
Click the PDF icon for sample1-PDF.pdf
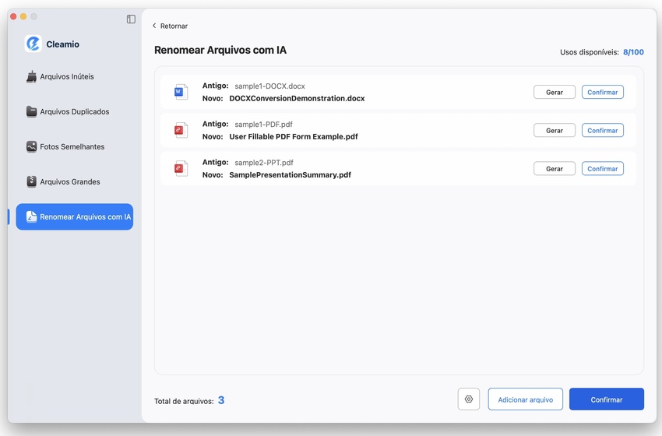pos(181,130)
